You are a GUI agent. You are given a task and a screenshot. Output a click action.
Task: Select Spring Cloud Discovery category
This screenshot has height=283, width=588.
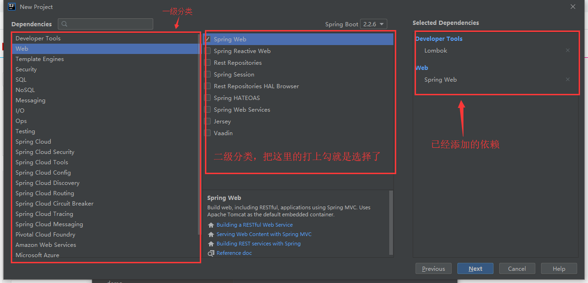click(x=105, y=183)
